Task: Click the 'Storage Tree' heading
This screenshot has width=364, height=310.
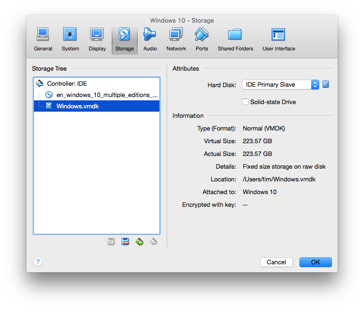Action: 49,69
